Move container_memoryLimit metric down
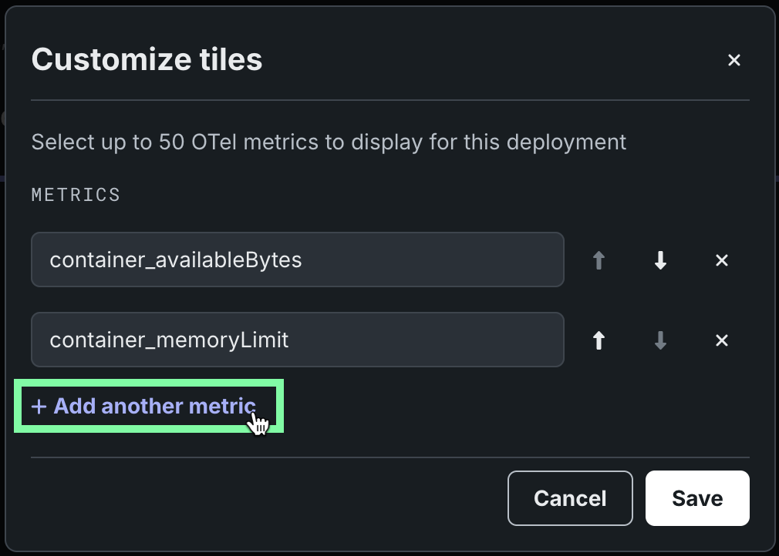The width and height of the screenshot is (779, 556). point(660,340)
